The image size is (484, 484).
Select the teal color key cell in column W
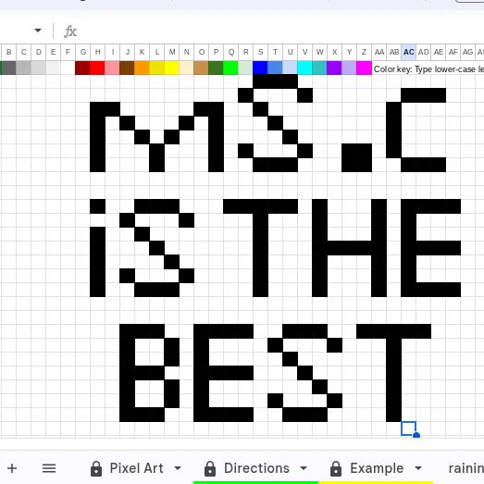pos(319,68)
